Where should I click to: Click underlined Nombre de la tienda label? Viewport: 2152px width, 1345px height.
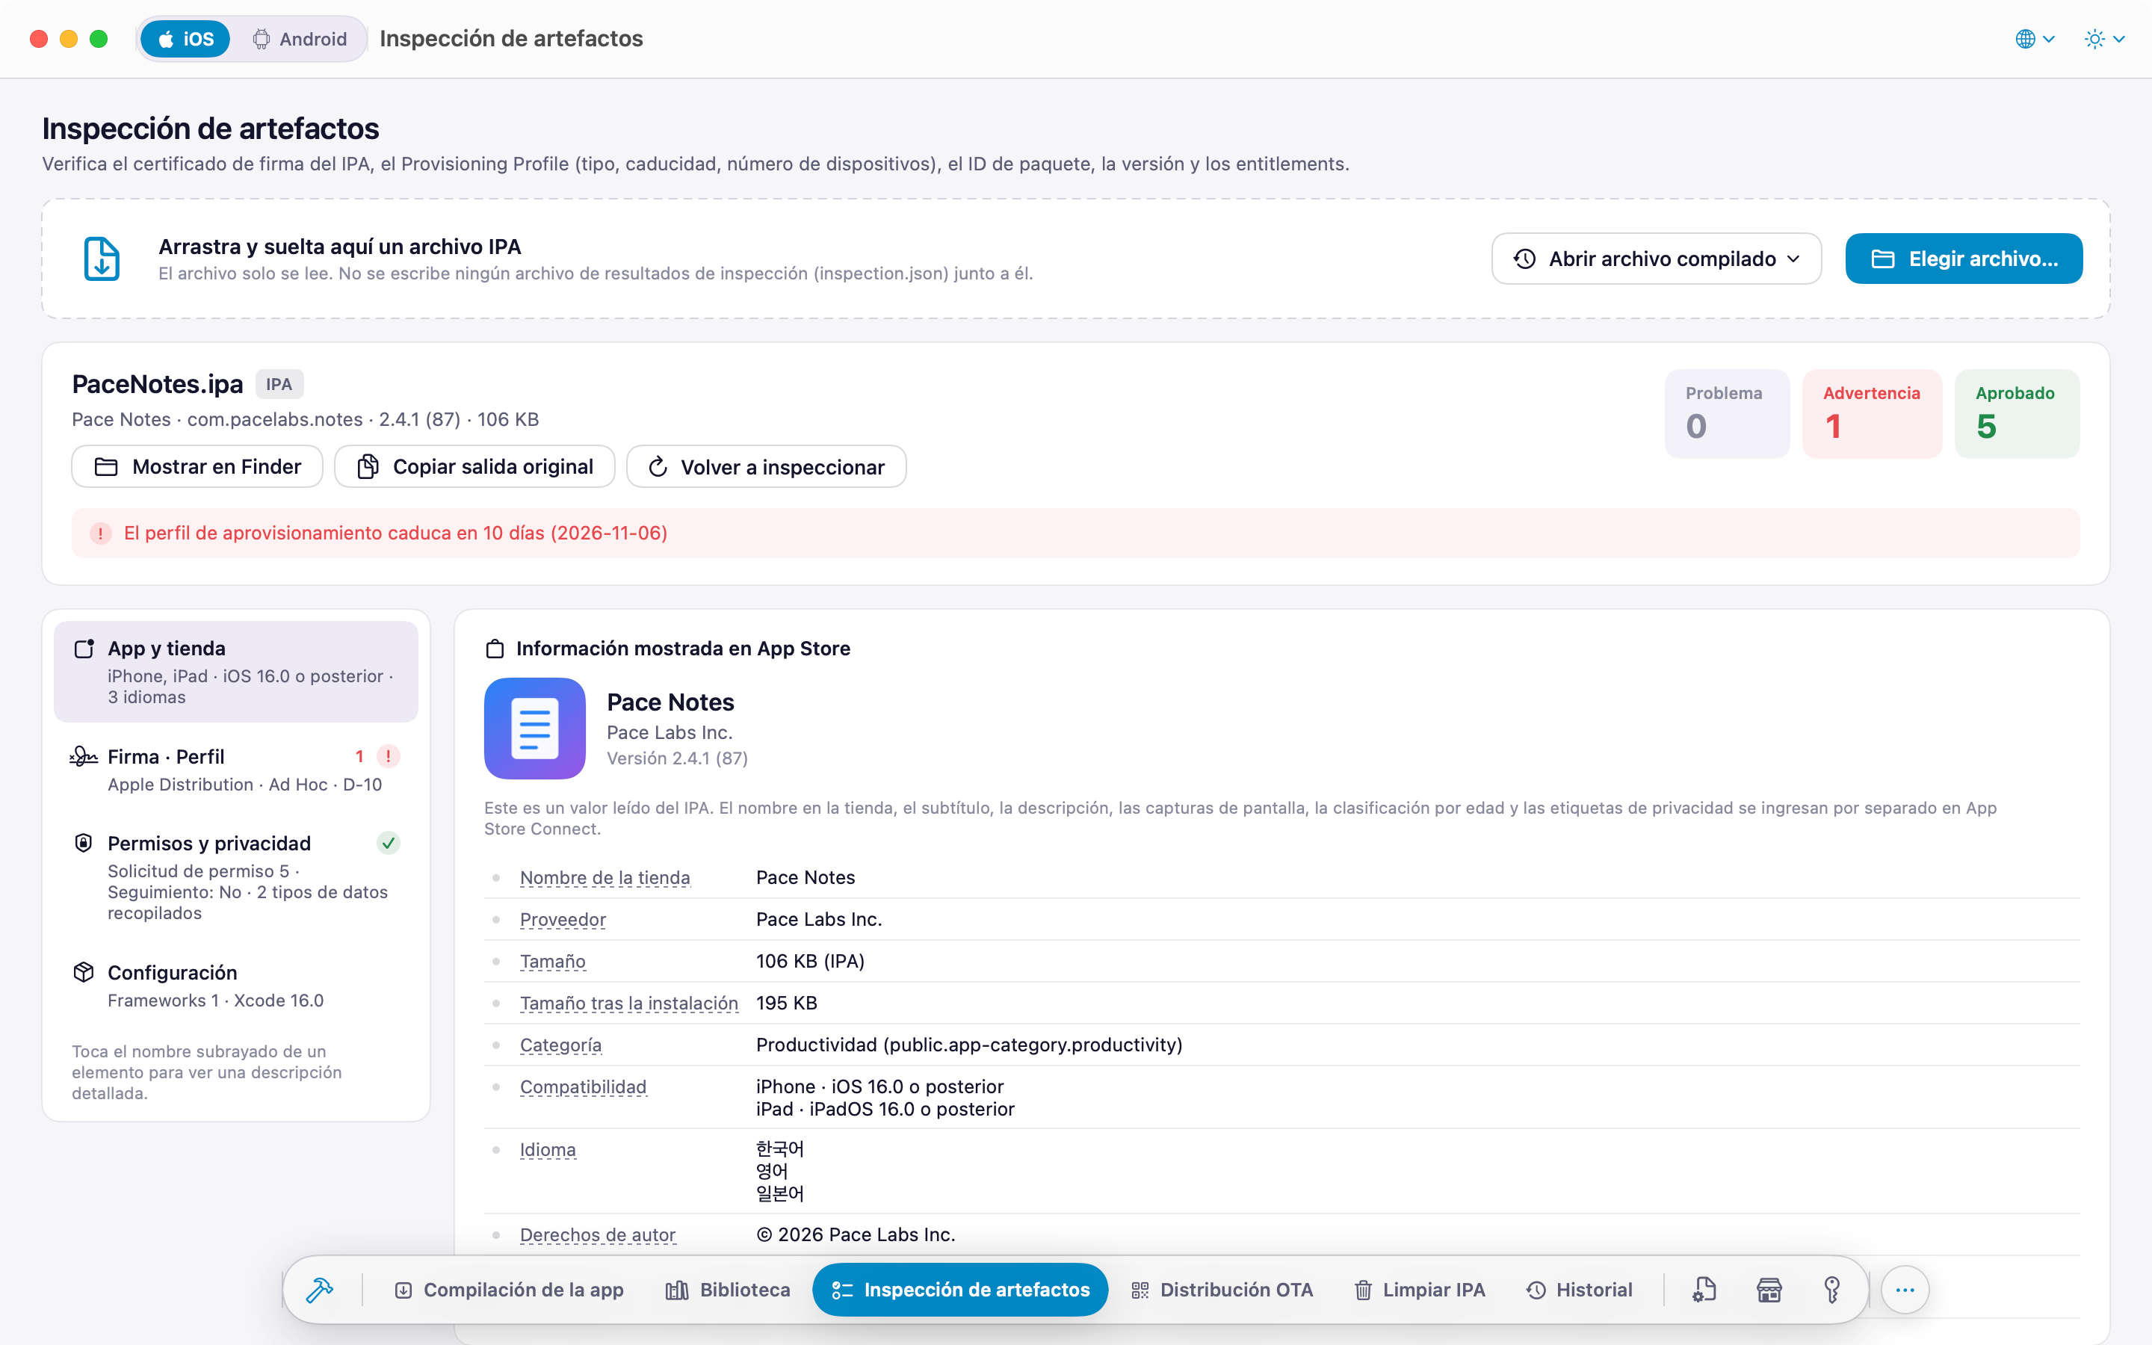coord(605,877)
